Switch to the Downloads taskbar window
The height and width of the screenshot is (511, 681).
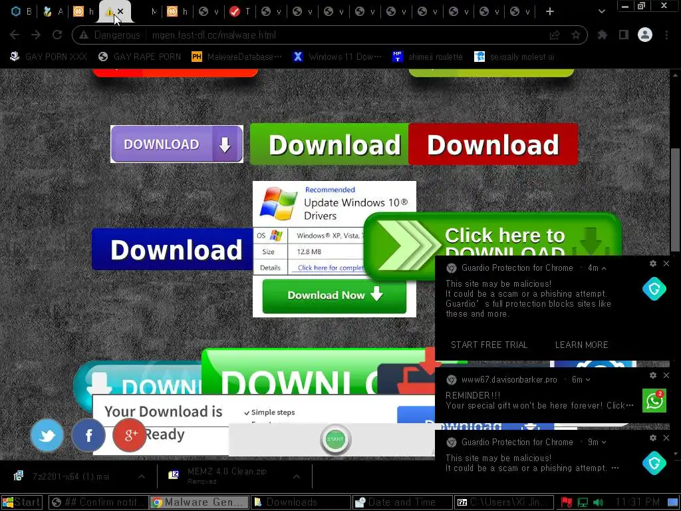click(300, 502)
